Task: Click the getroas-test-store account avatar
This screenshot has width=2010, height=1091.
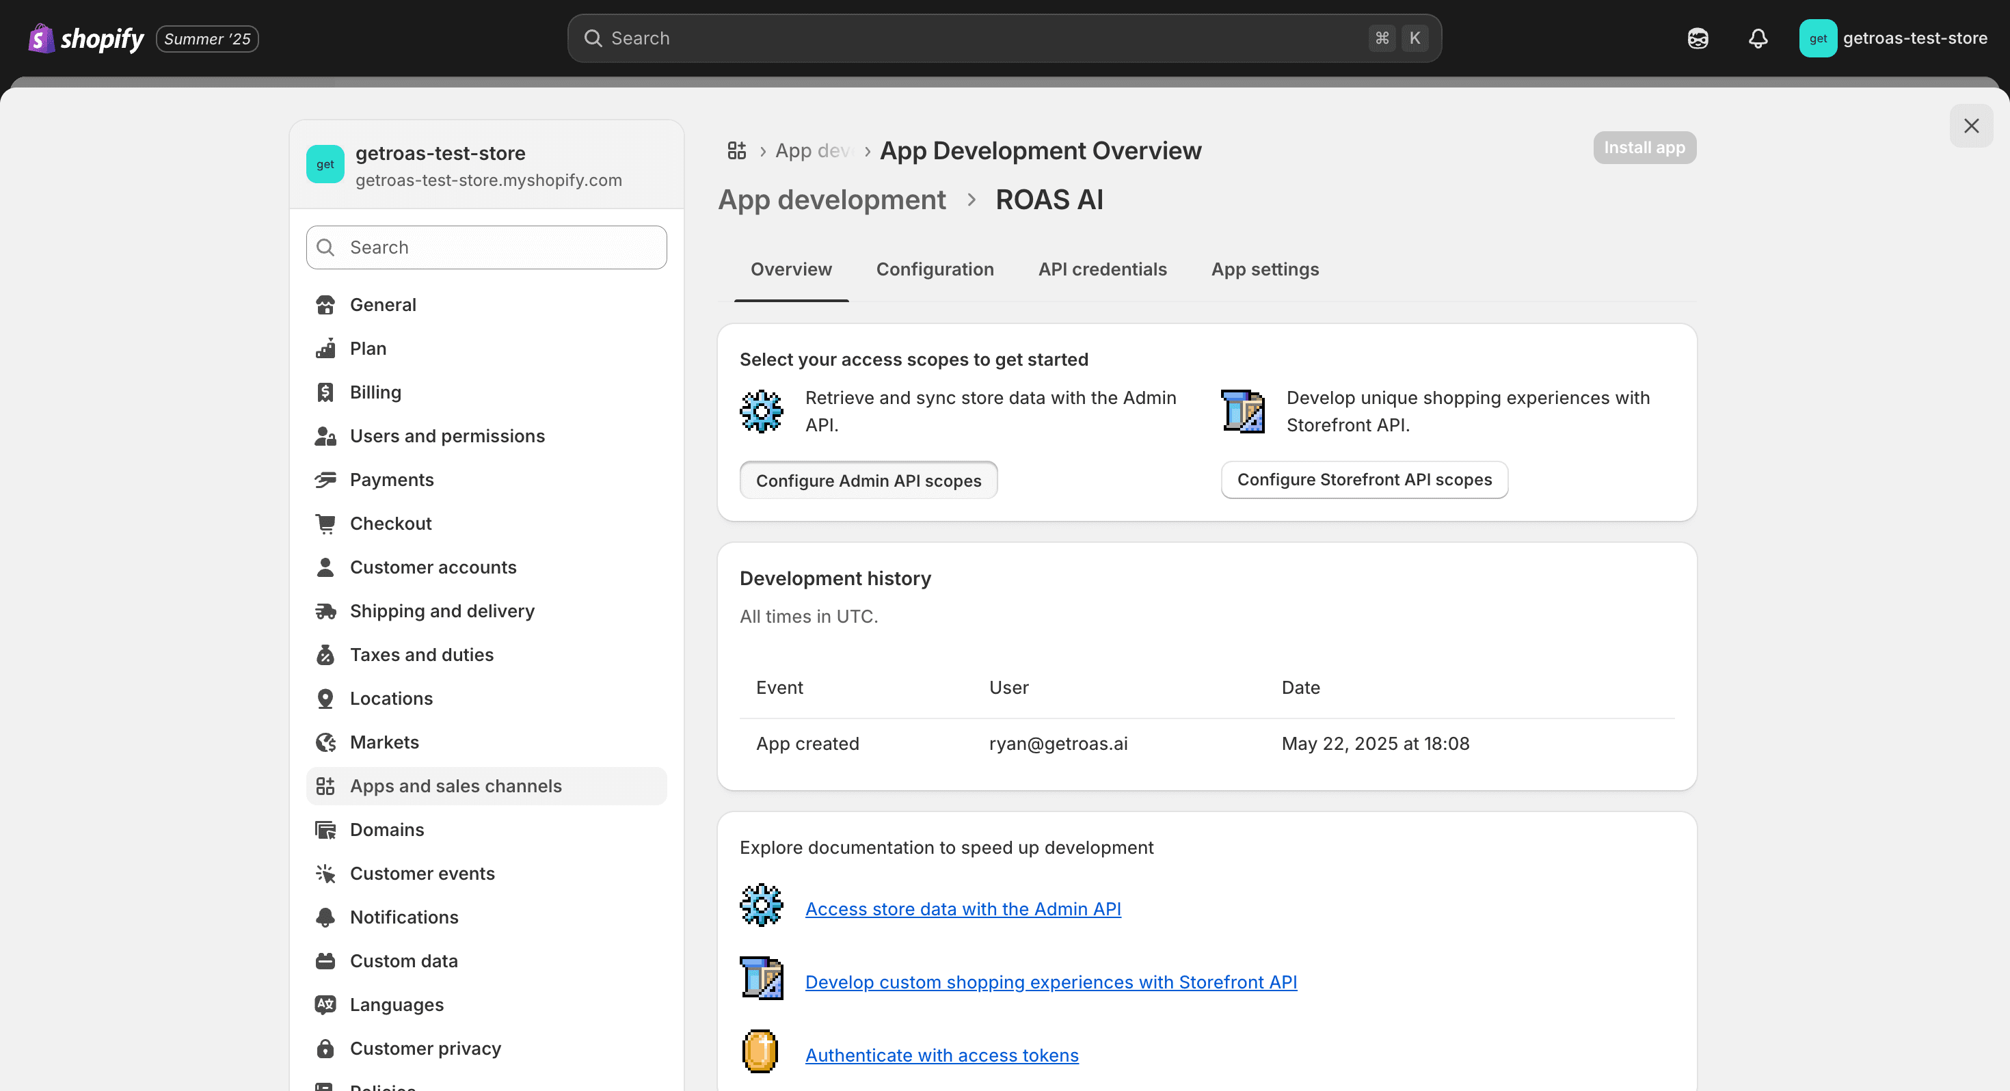Action: coord(1817,38)
